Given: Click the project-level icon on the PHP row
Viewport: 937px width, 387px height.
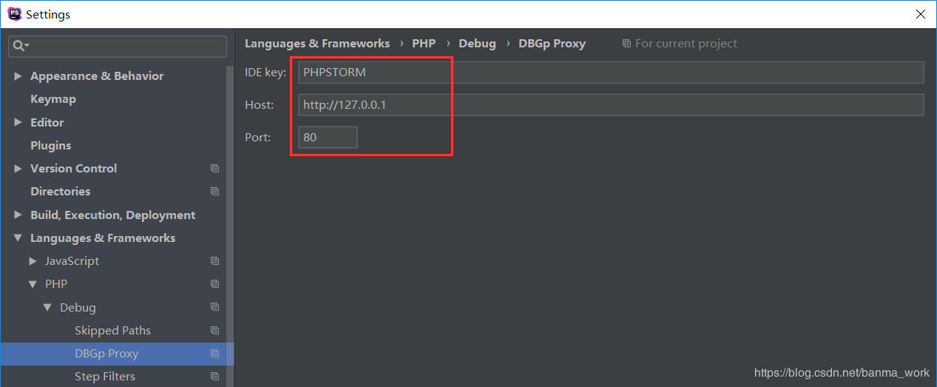Looking at the screenshot, I should pos(214,284).
